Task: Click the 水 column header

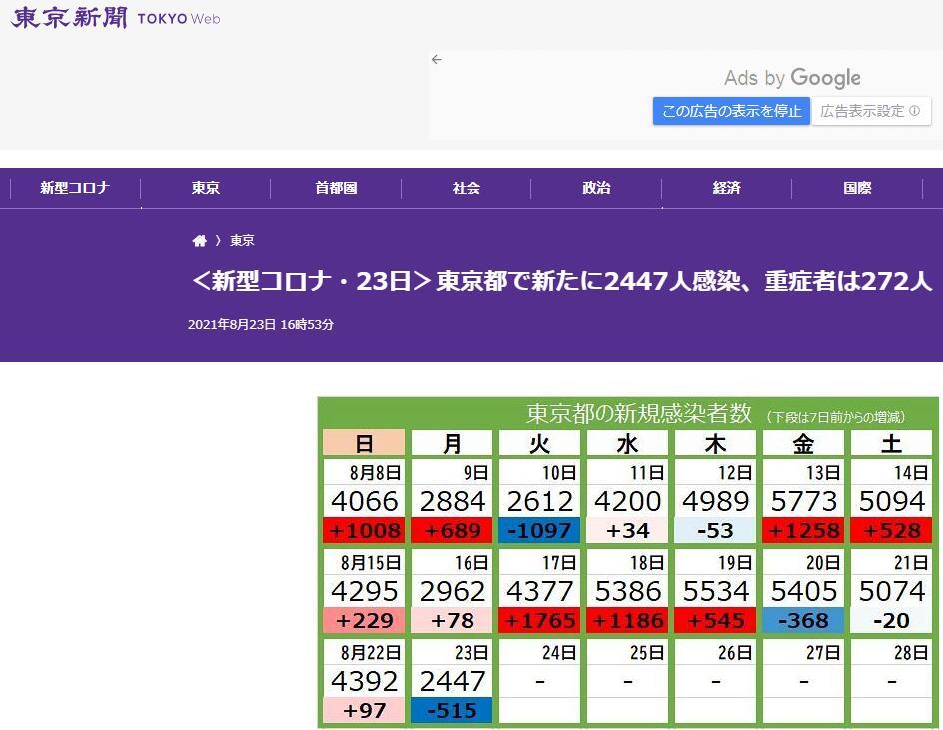Action: [627, 443]
